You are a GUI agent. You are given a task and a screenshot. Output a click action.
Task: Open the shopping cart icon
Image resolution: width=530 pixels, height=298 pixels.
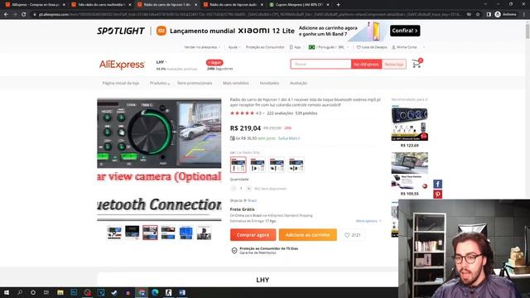click(x=417, y=64)
